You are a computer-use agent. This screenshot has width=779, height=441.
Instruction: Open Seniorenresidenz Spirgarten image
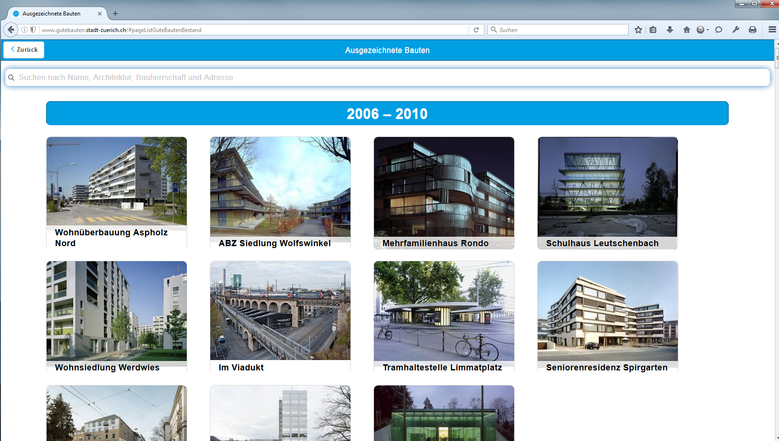point(608,311)
